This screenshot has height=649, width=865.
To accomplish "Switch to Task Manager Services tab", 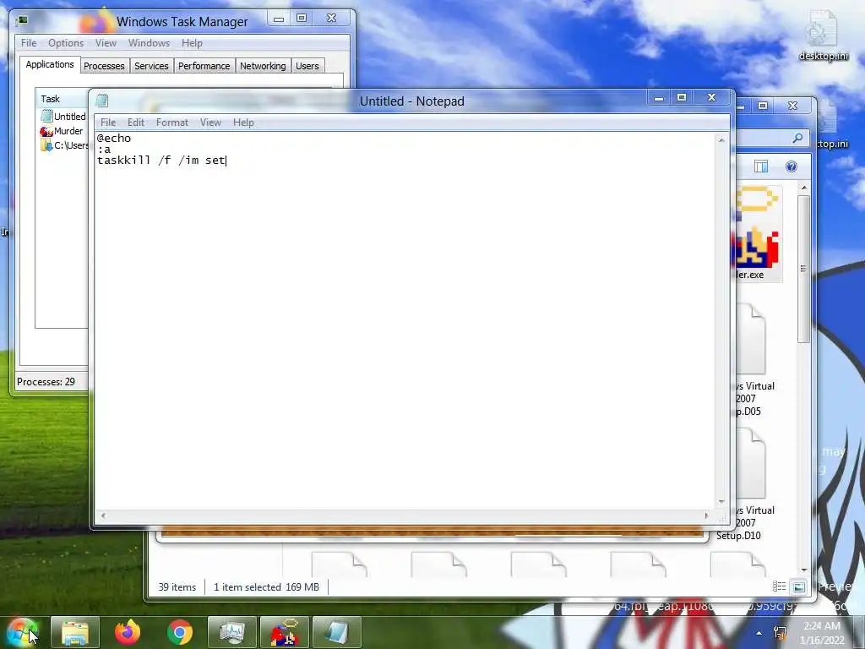I will coord(151,66).
